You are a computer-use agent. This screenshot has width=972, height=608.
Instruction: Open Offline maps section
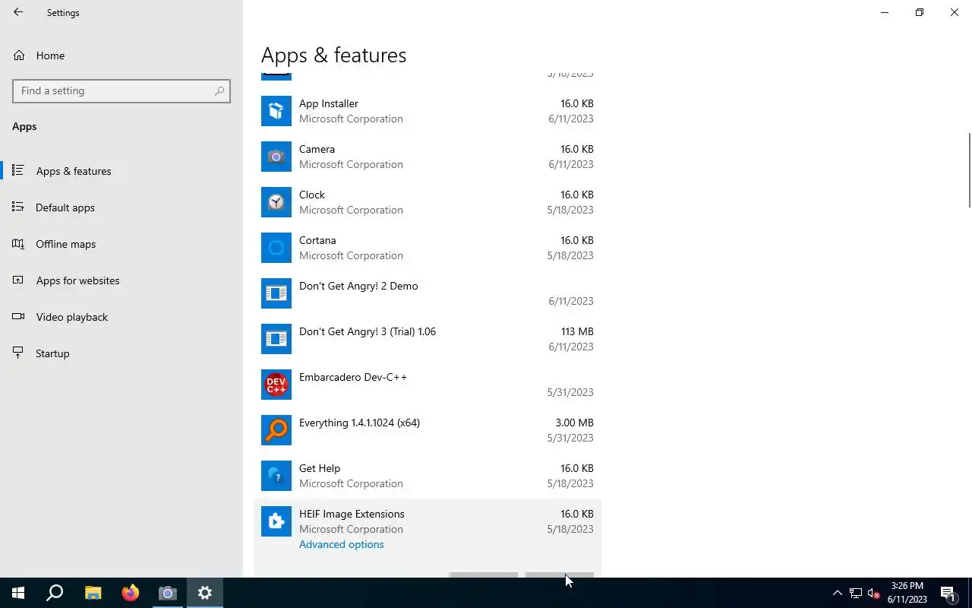point(121,244)
